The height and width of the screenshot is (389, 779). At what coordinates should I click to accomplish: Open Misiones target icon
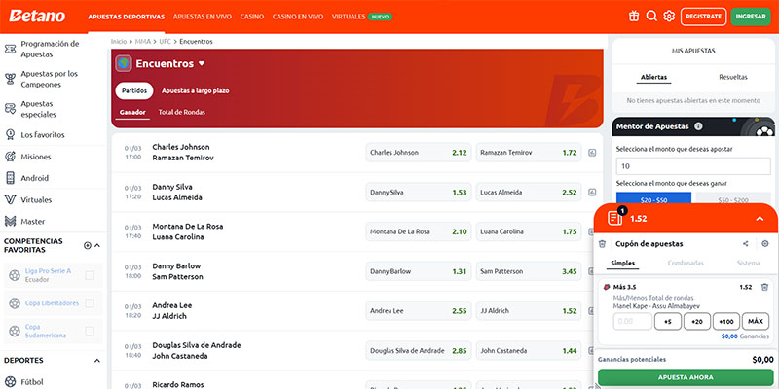coord(10,157)
